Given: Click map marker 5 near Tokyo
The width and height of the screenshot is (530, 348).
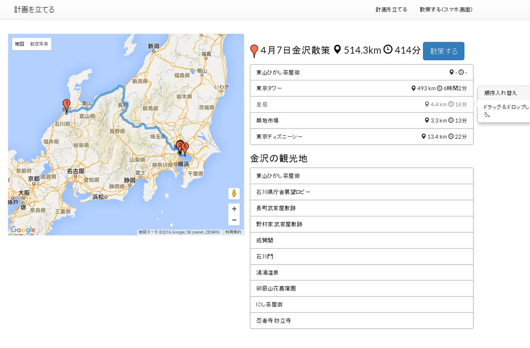Looking at the screenshot, I should click(185, 149).
